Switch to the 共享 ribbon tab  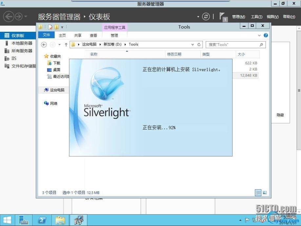pos(78,35)
